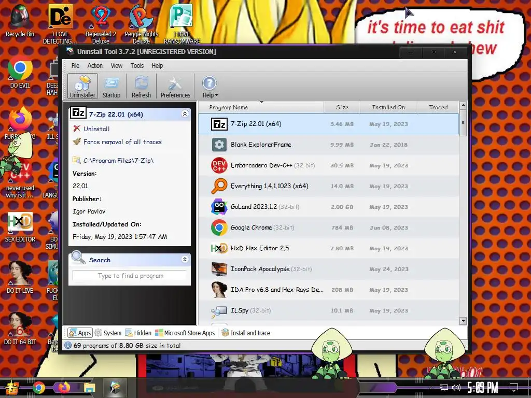Screen dimensions: 531x398
Task: Open the Uninstaller toolbar section
Action: click(82, 87)
